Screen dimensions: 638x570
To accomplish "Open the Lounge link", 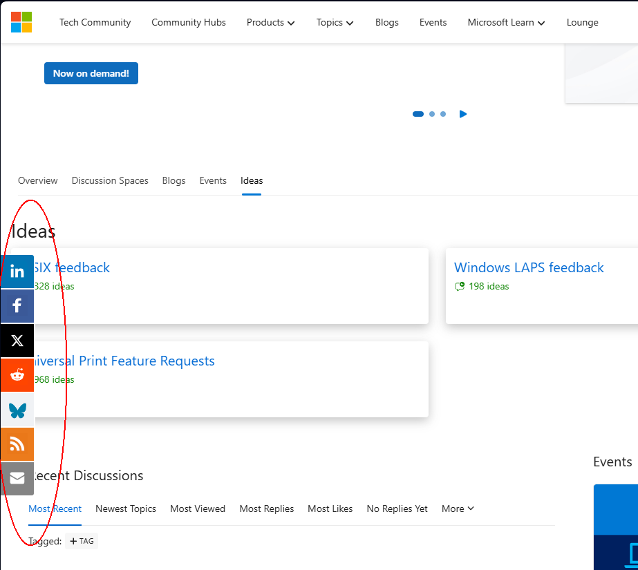I will (x=582, y=22).
